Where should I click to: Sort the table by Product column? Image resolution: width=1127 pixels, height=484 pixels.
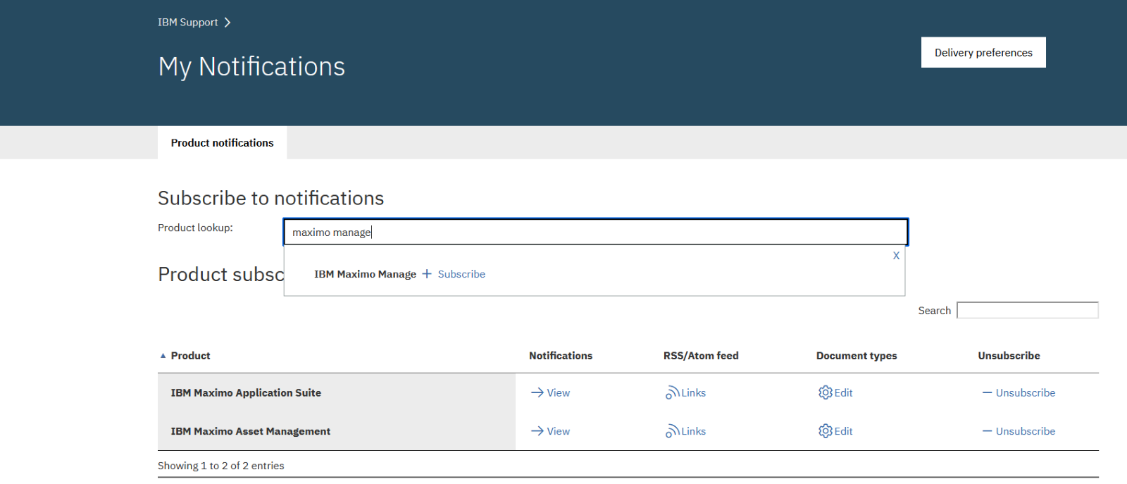pos(190,356)
